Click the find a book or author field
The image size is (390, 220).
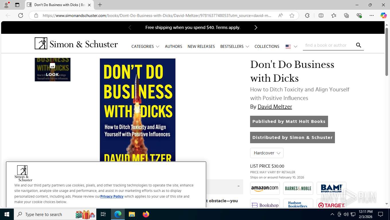tap(328, 45)
